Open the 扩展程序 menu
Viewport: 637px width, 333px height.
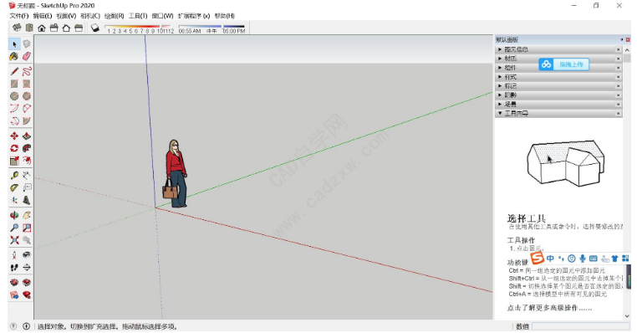click(x=194, y=16)
